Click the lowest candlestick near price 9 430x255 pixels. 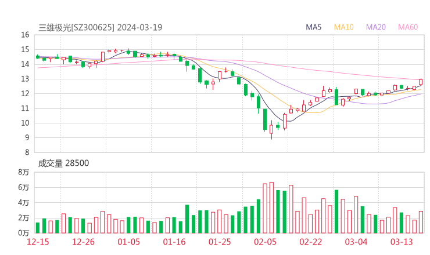pyautogui.click(x=271, y=129)
